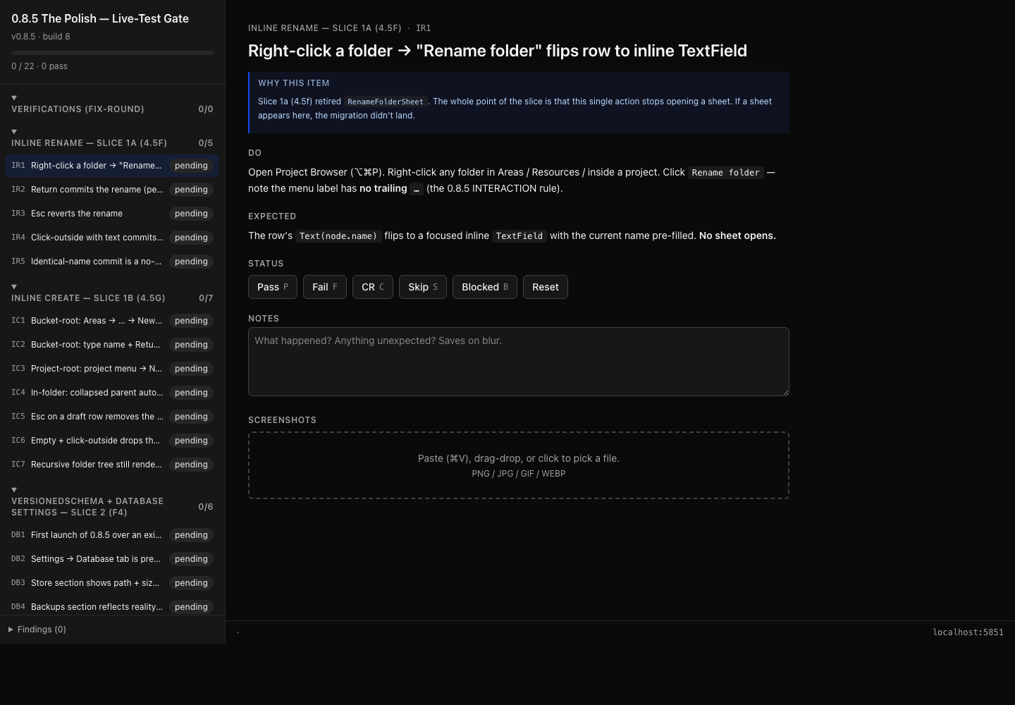Open item IR3 Esc reverts the rename
The image size is (1015, 705).
point(112,214)
